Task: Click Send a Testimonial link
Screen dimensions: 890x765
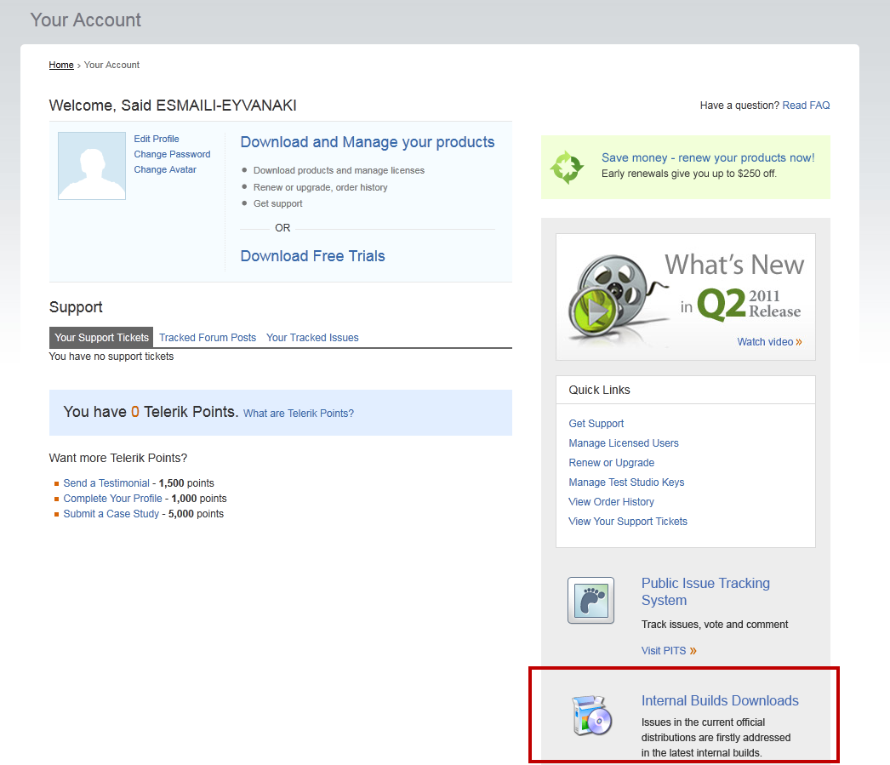Action: [x=106, y=483]
